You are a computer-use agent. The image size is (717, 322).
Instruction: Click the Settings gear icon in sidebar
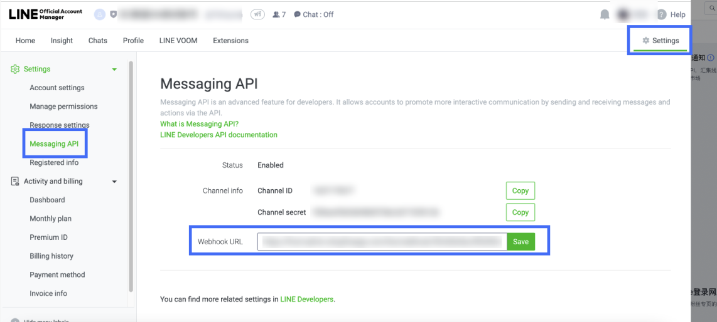[x=15, y=70]
